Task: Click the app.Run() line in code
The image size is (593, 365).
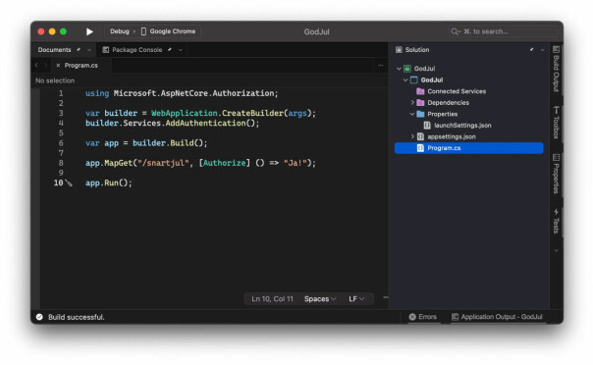Action: pyautogui.click(x=109, y=182)
